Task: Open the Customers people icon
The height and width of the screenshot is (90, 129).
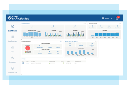Action: click(13, 68)
